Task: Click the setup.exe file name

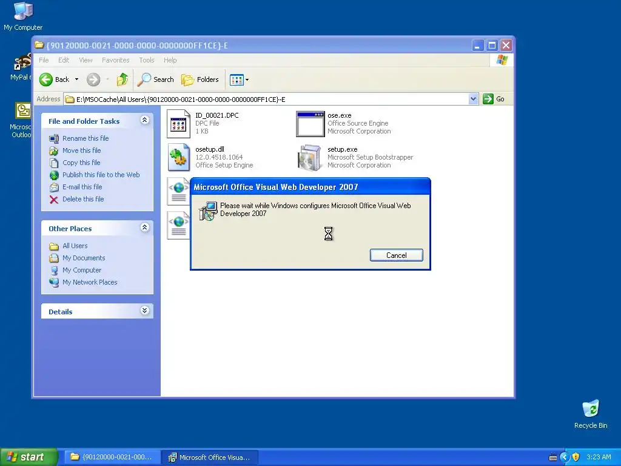Action: click(342, 149)
